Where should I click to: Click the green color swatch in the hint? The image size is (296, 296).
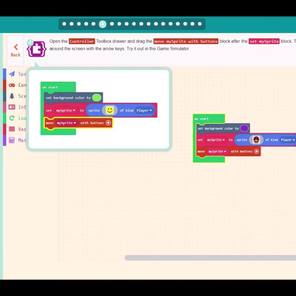97,98
